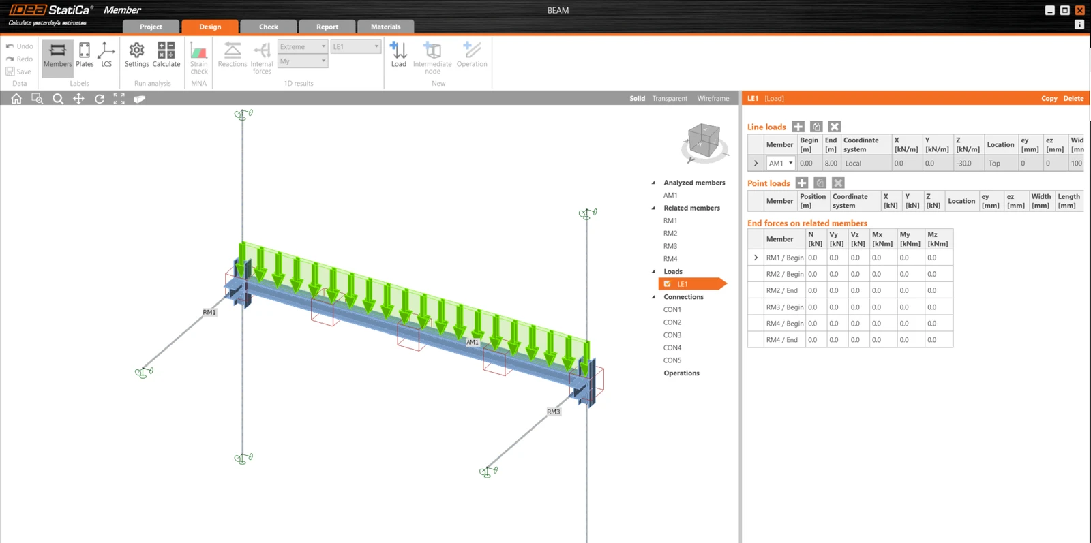Click the Redo button
Image resolution: width=1091 pixels, height=543 pixels.
click(x=19, y=59)
